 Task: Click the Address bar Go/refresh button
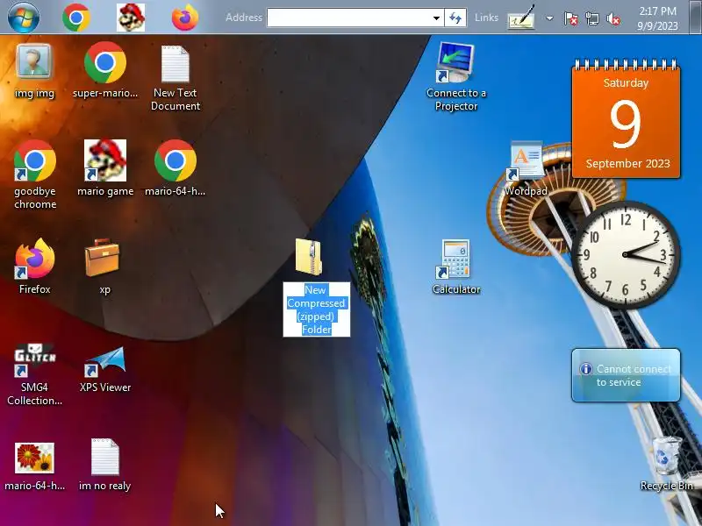[x=455, y=18]
